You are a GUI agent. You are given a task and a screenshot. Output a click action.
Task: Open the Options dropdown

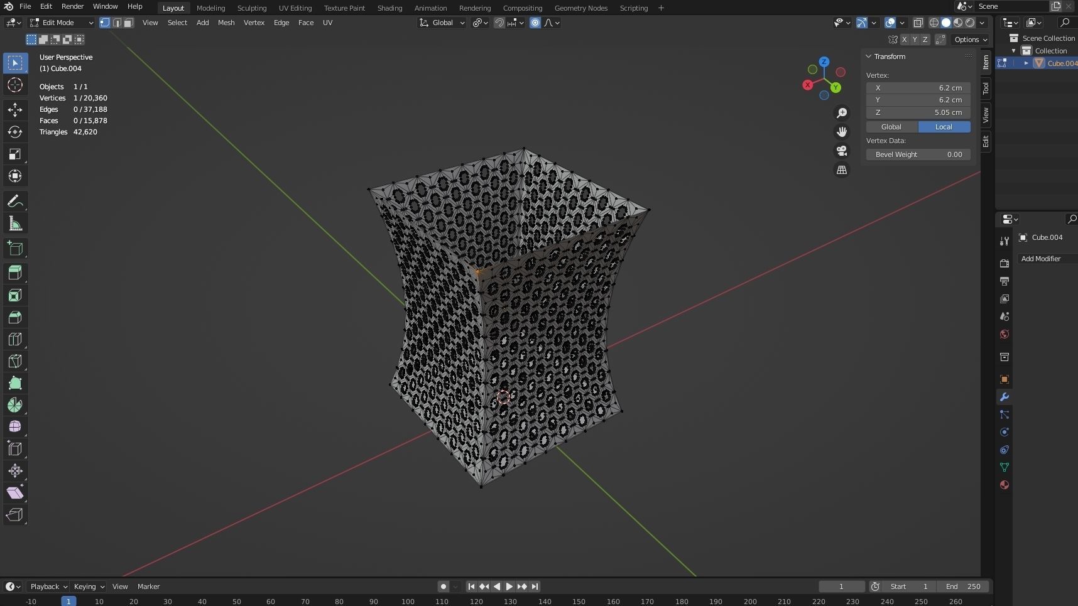click(971, 40)
